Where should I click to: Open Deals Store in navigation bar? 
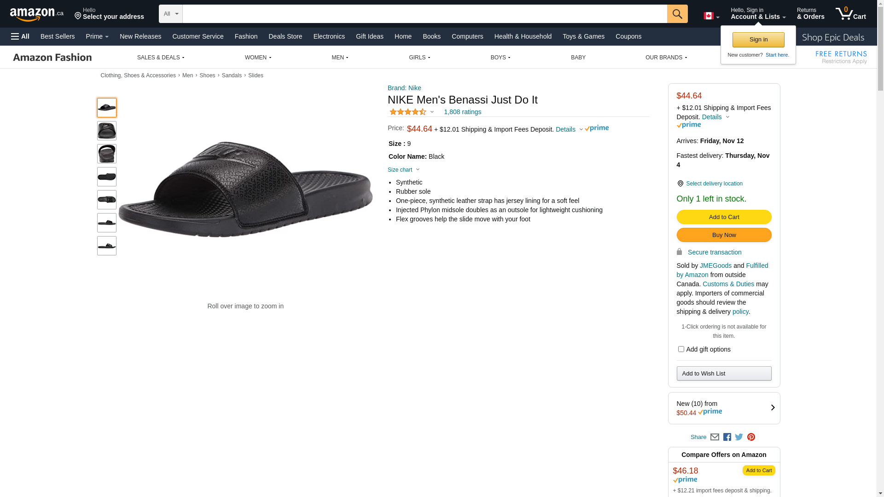[x=285, y=36]
